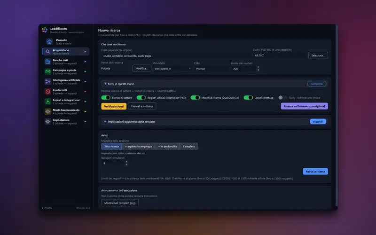Expand the Modo base/avanzato arrow

click(x=86, y=111)
